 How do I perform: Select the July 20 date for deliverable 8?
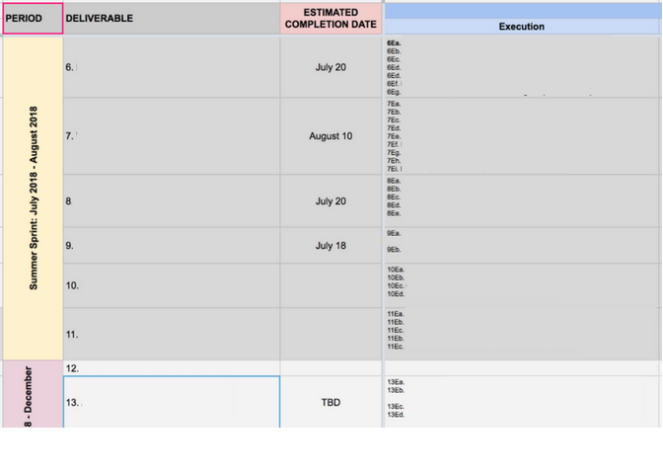pos(331,201)
